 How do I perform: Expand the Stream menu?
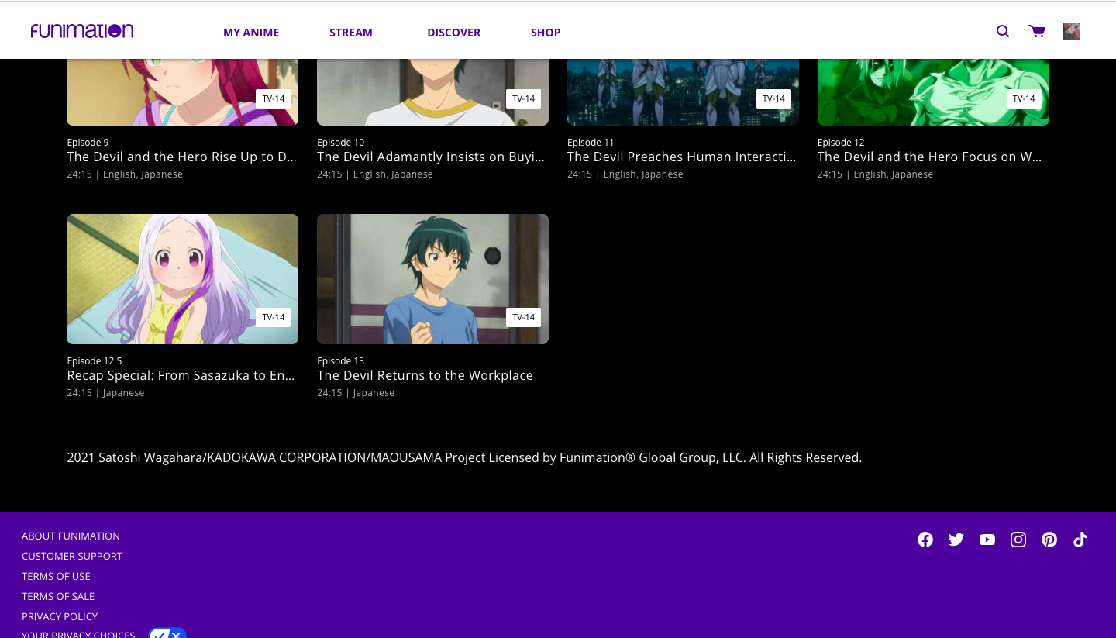coord(351,33)
